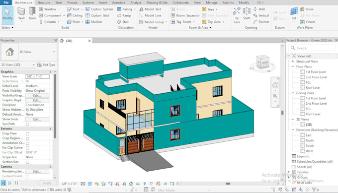
Task: Click the Dormer opening tool
Action: click(x=261, y=22)
